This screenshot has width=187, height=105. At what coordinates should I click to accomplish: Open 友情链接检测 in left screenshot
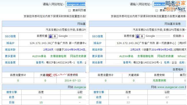[x=58, y=56]
